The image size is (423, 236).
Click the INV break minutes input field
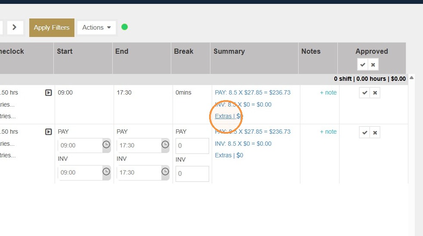(x=192, y=174)
